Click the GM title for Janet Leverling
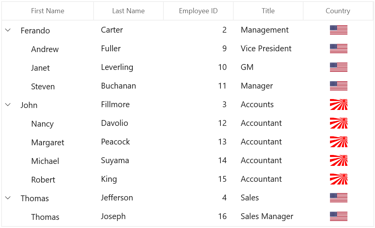Image resolution: width=375 pixels, height=228 pixels. (247, 67)
